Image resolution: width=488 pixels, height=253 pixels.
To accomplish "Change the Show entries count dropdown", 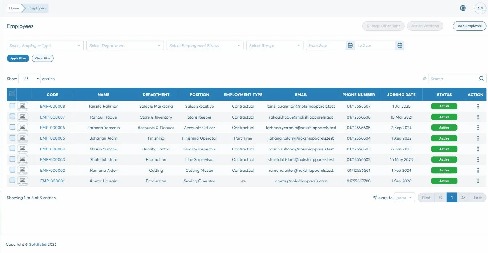I will pyautogui.click(x=29, y=79).
